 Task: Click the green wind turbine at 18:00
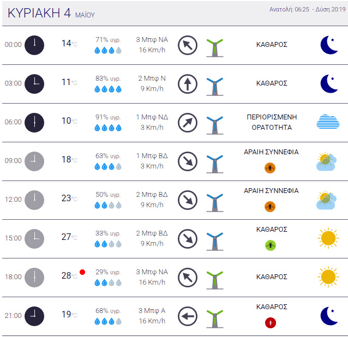pos(215,280)
